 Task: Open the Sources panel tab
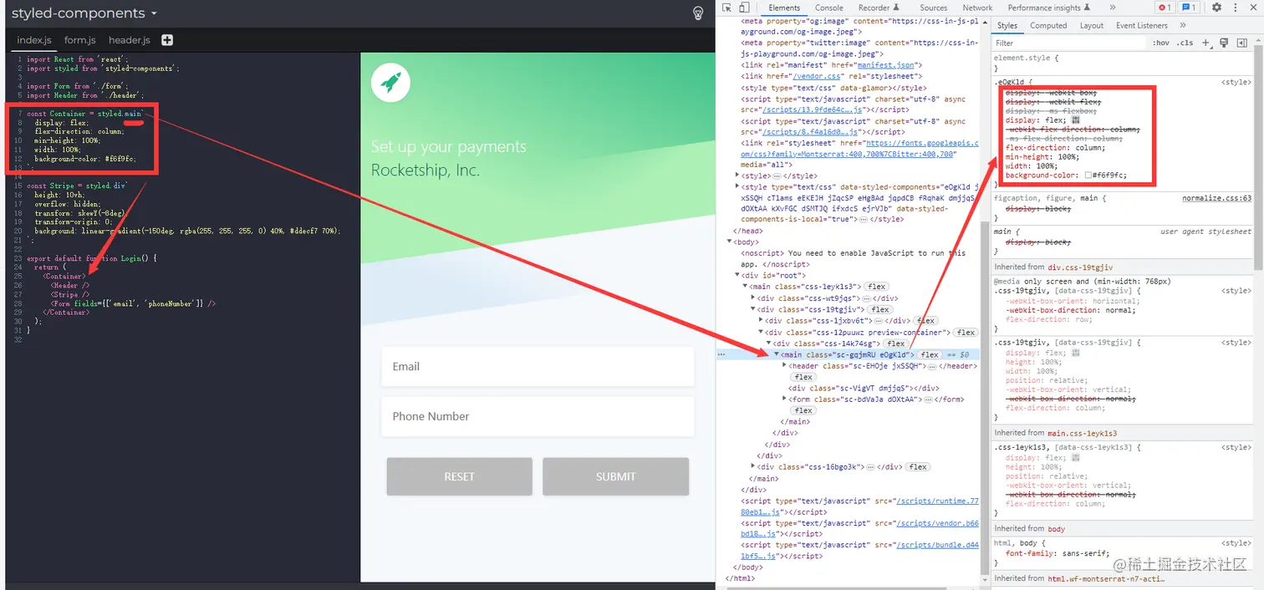click(x=933, y=8)
